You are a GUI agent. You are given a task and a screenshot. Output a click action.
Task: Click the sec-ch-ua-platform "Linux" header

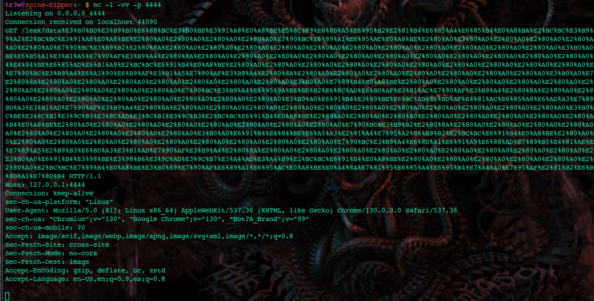pyautogui.click(x=59, y=202)
